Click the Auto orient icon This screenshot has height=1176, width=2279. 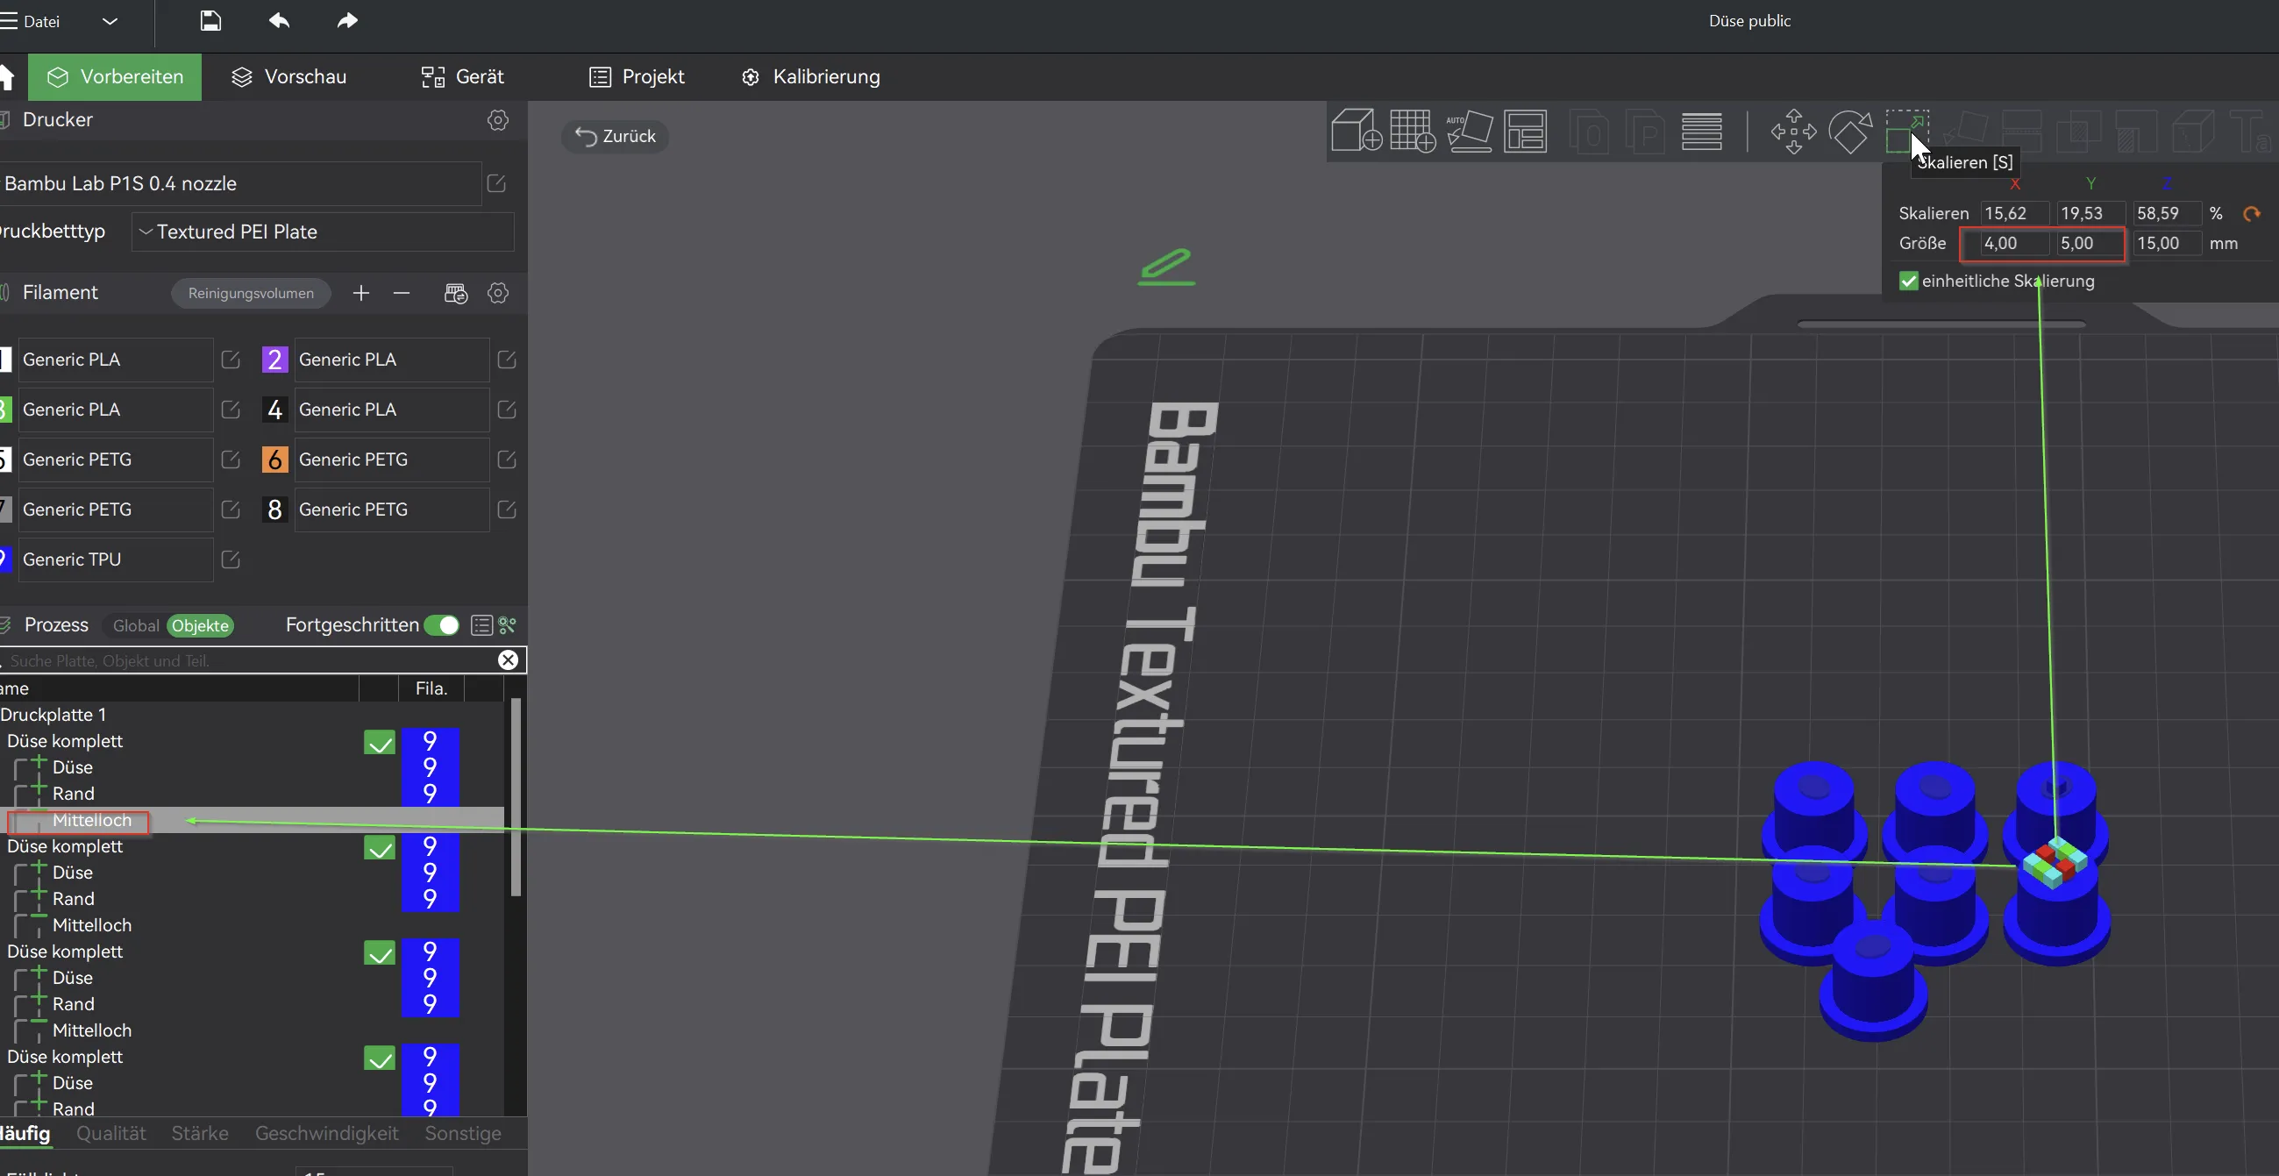[1470, 131]
